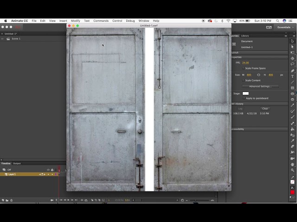Enable Scale Content checkbox
This screenshot has width=297, height=222.
pyautogui.click(x=243, y=80)
